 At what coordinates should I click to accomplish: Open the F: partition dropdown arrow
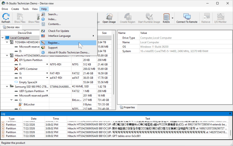(47, 64)
